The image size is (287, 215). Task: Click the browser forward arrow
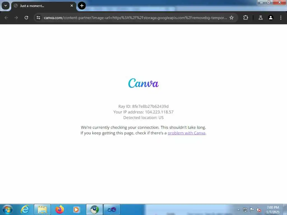click(16, 18)
